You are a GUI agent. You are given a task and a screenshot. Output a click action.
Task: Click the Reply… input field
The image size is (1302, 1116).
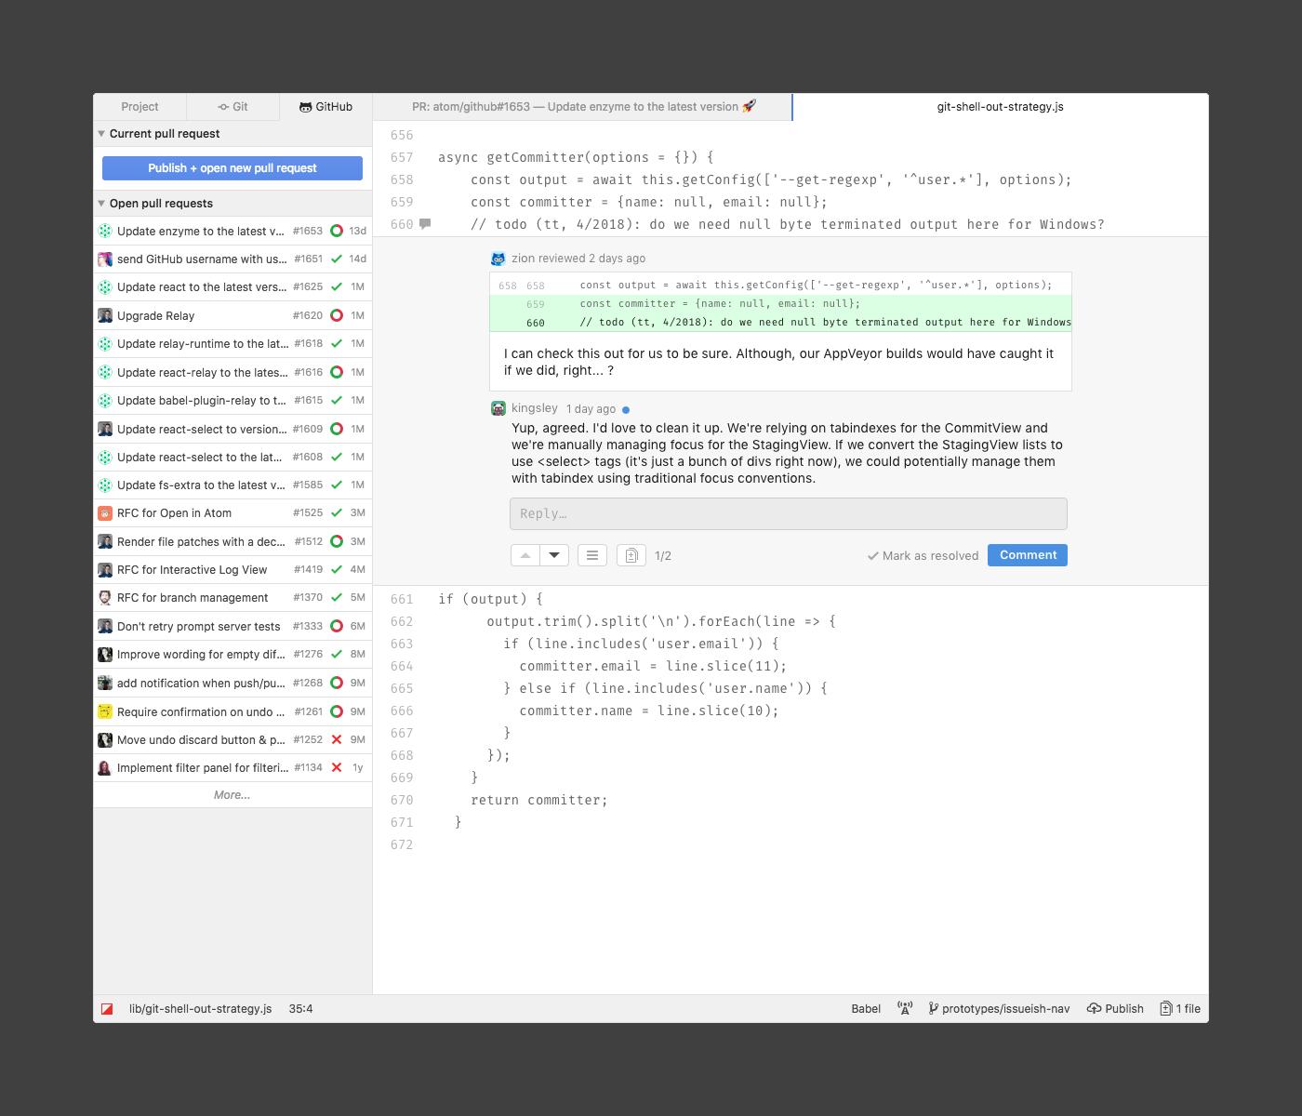tap(789, 514)
